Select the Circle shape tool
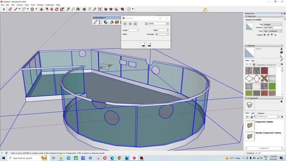286x161 pixels. [32, 9]
